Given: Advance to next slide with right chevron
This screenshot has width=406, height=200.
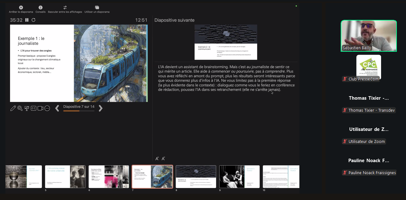Looking at the screenshot, I should pos(101,109).
